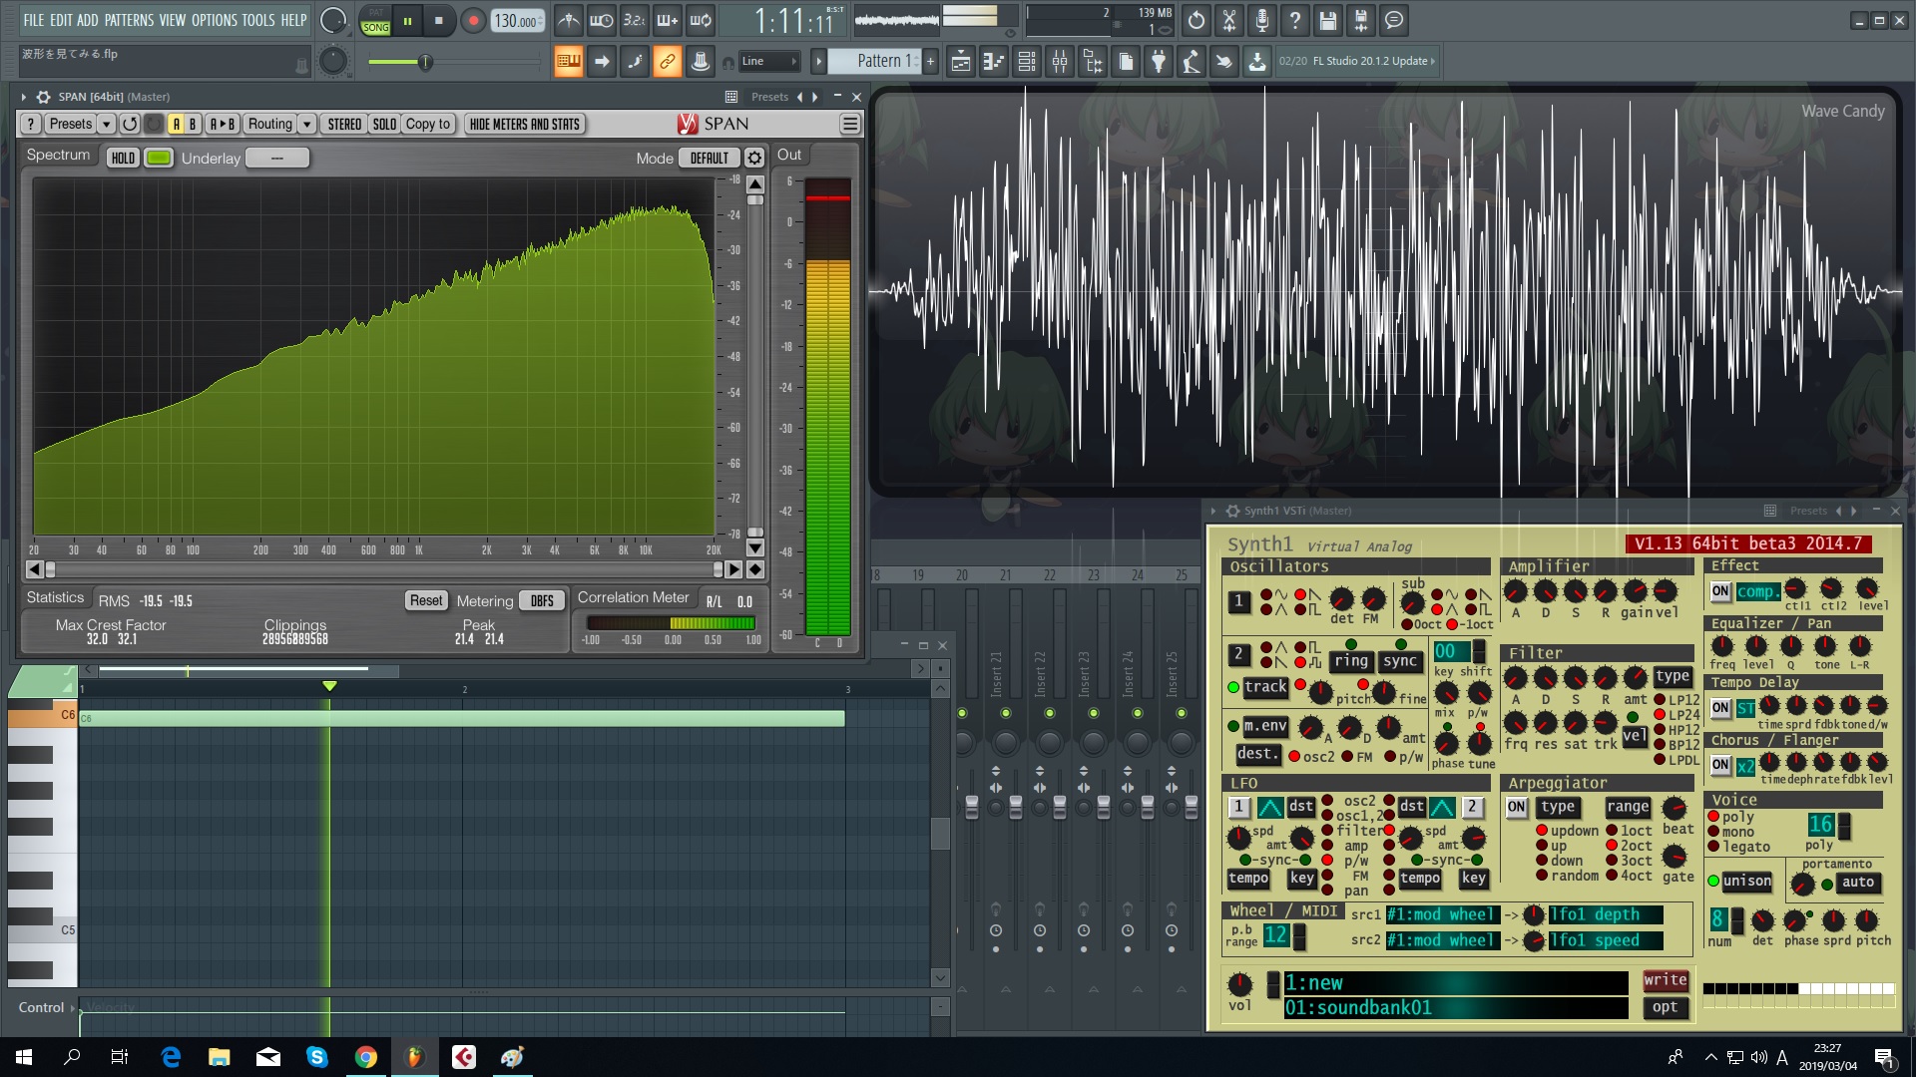The height and width of the screenshot is (1077, 1916).
Task: Open the Synth1 Arpeggiator type selector
Action: pos(1558,807)
